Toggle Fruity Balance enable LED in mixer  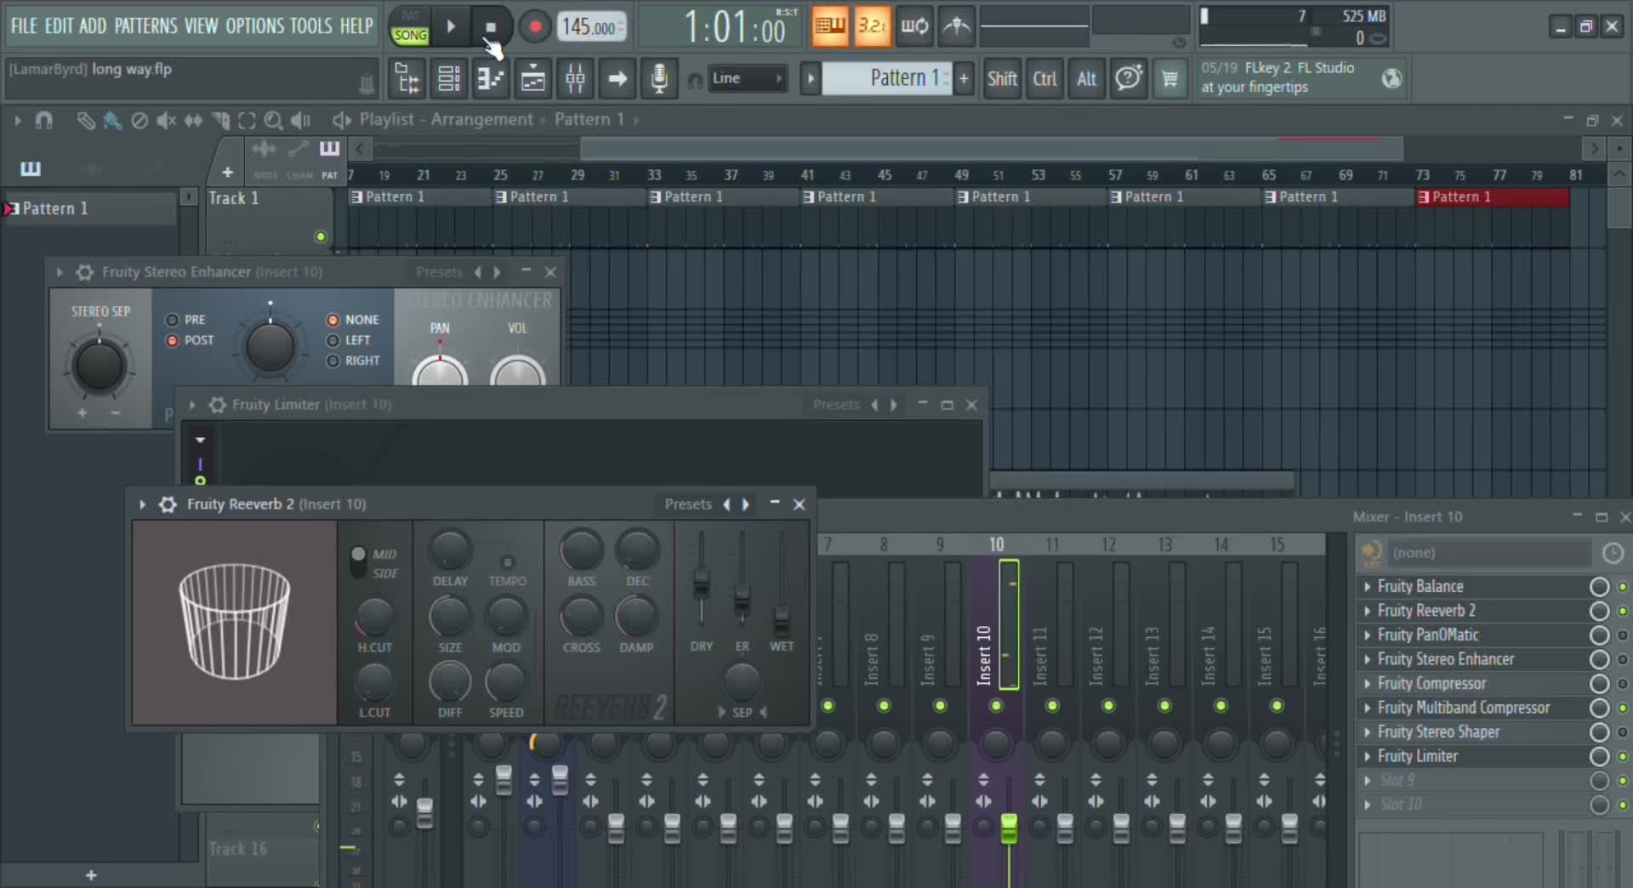[x=1622, y=587]
